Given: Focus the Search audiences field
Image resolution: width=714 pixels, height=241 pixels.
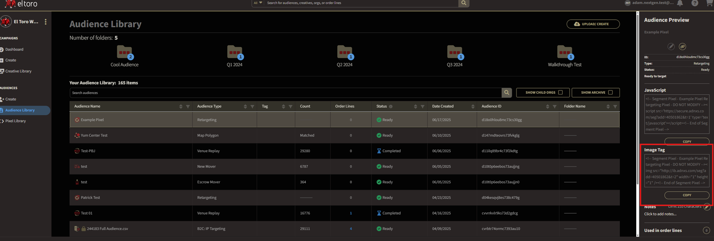Looking at the screenshot, I should click(286, 93).
